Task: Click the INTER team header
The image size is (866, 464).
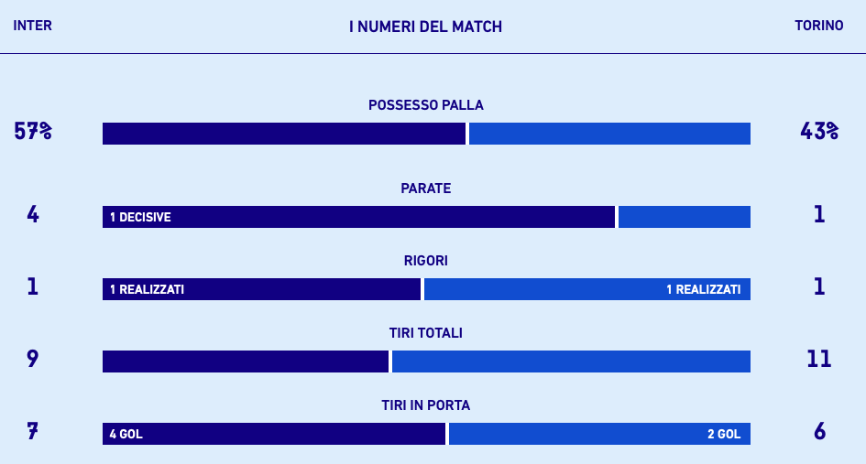Action: pos(33,26)
